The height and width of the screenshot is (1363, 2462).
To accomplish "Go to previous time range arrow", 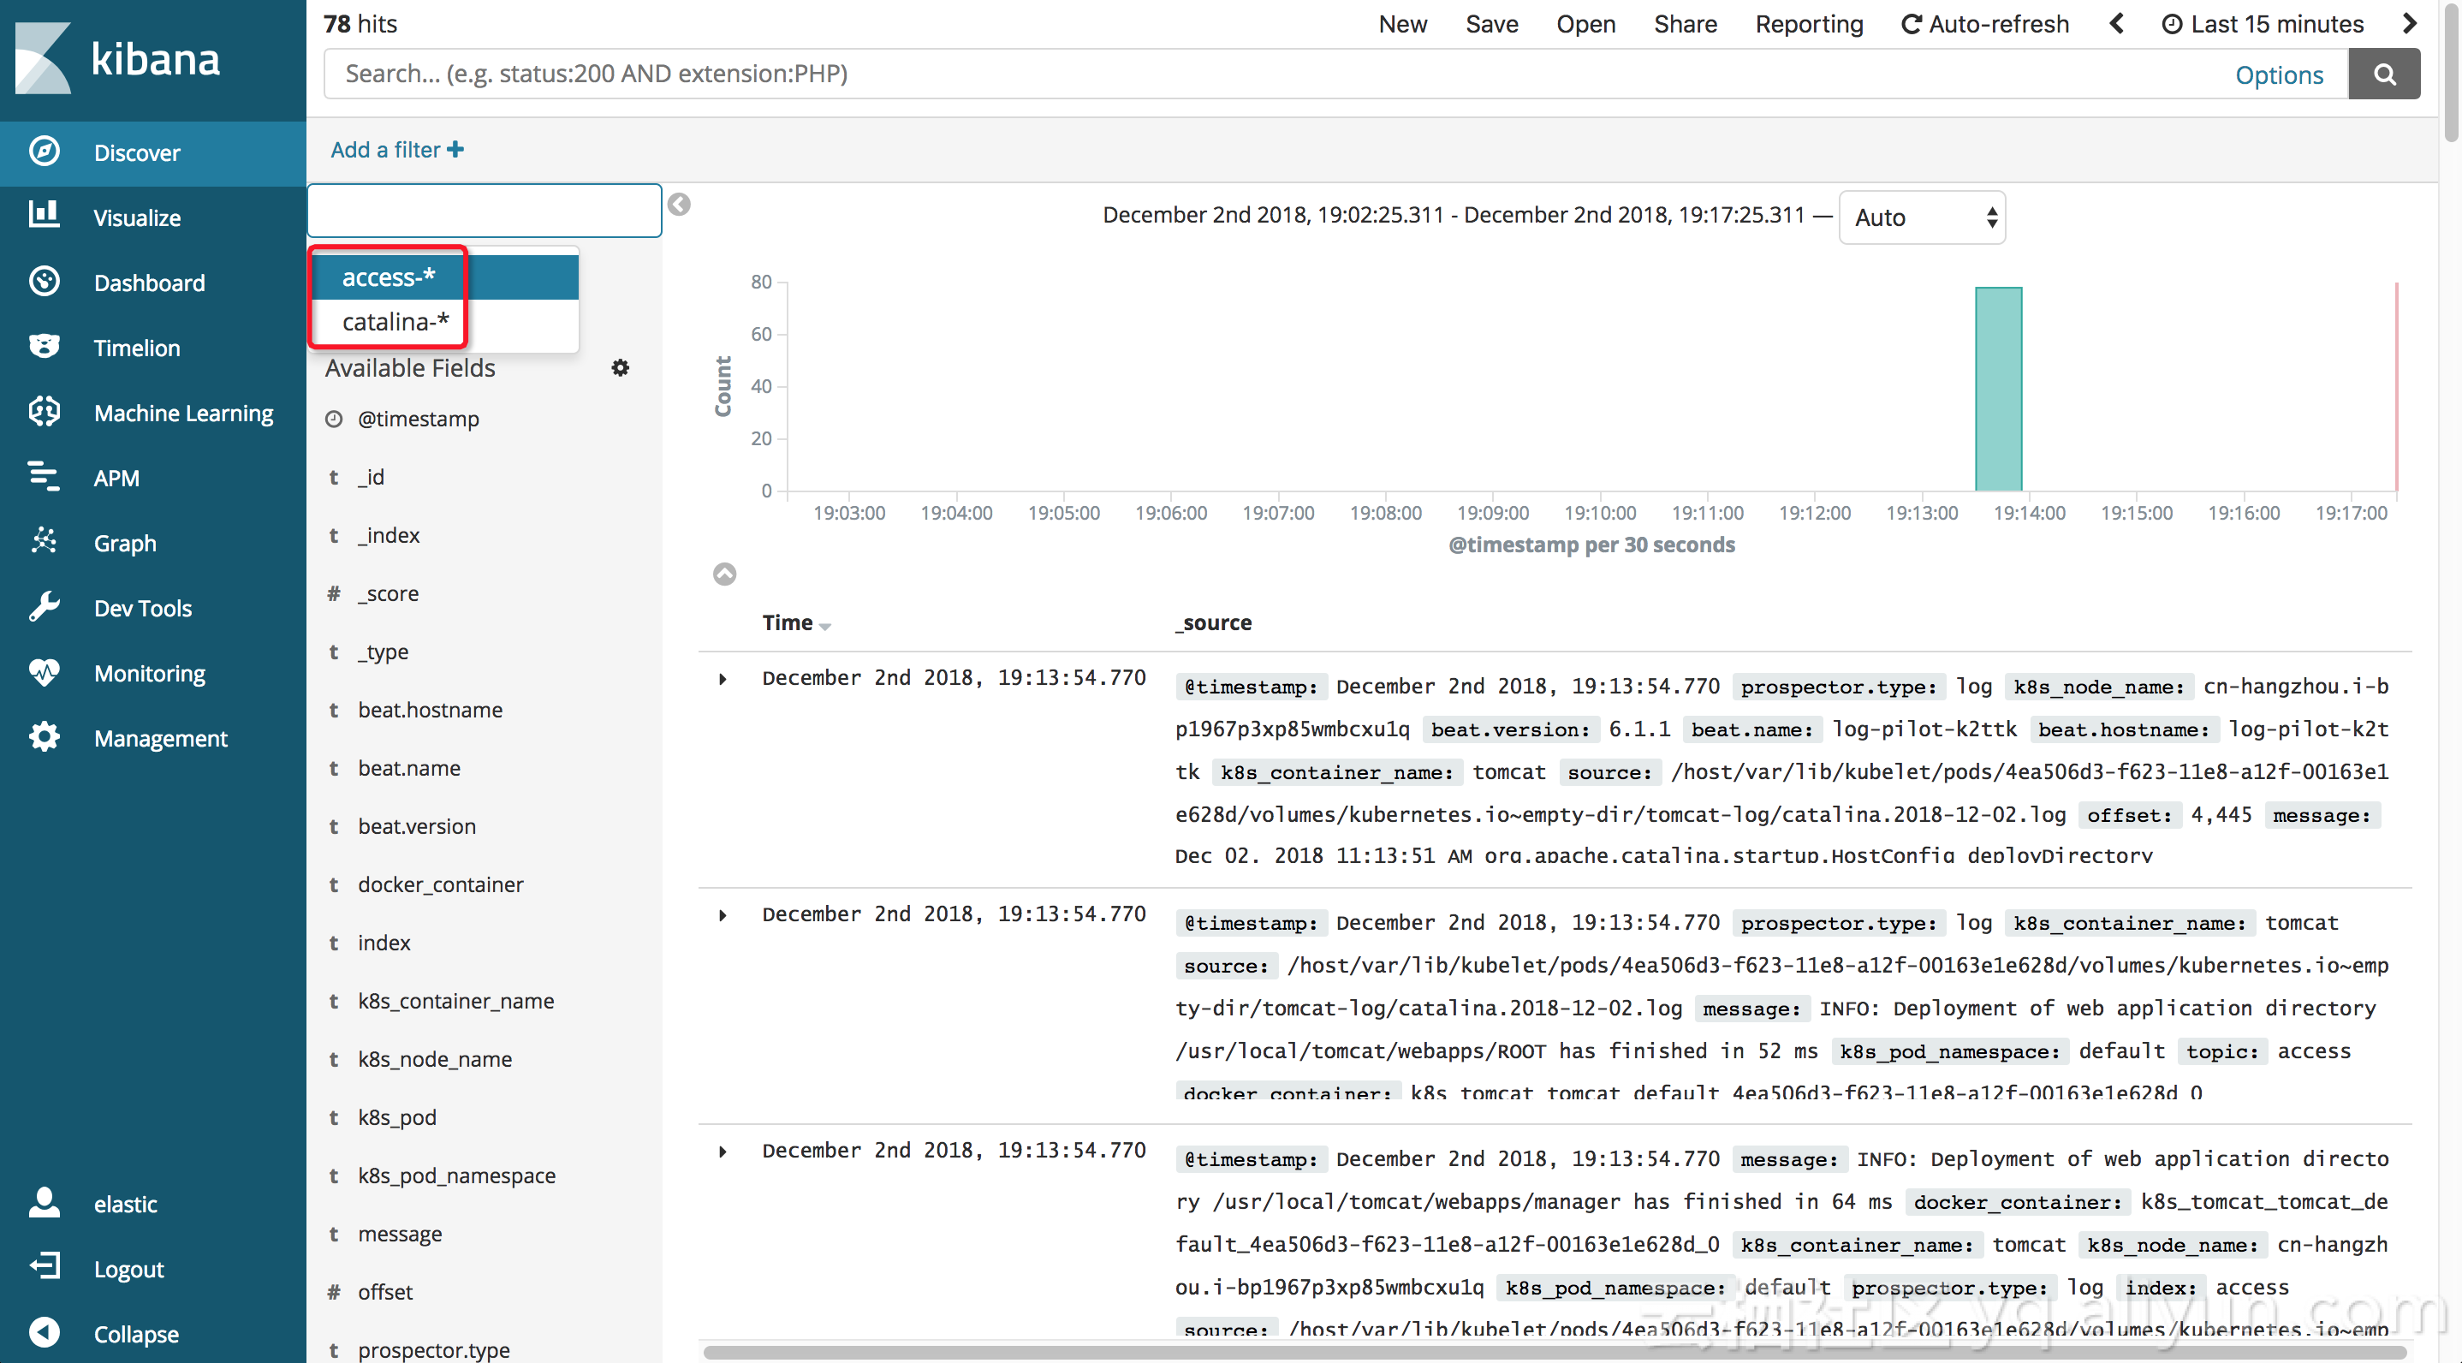I will (2116, 24).
